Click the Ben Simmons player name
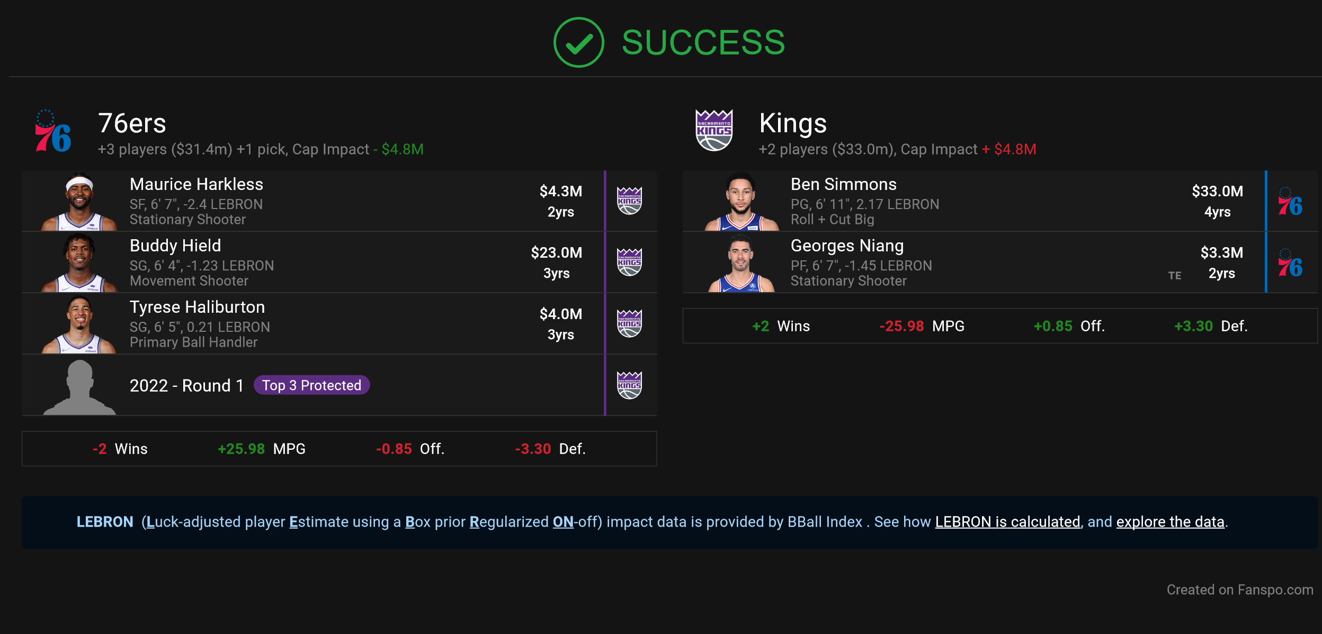1322x634 pixels. tap(843, 184)
